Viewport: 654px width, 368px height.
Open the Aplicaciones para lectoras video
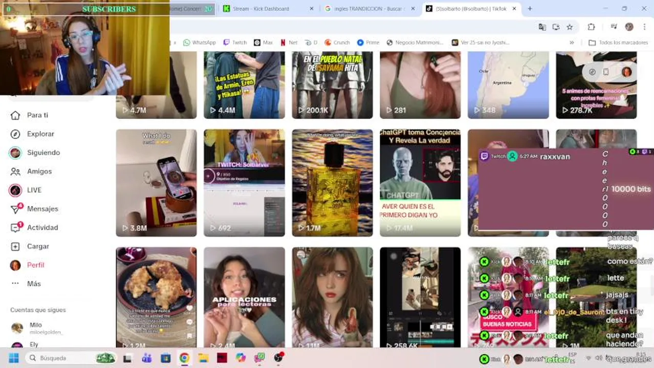click(244, 297)
